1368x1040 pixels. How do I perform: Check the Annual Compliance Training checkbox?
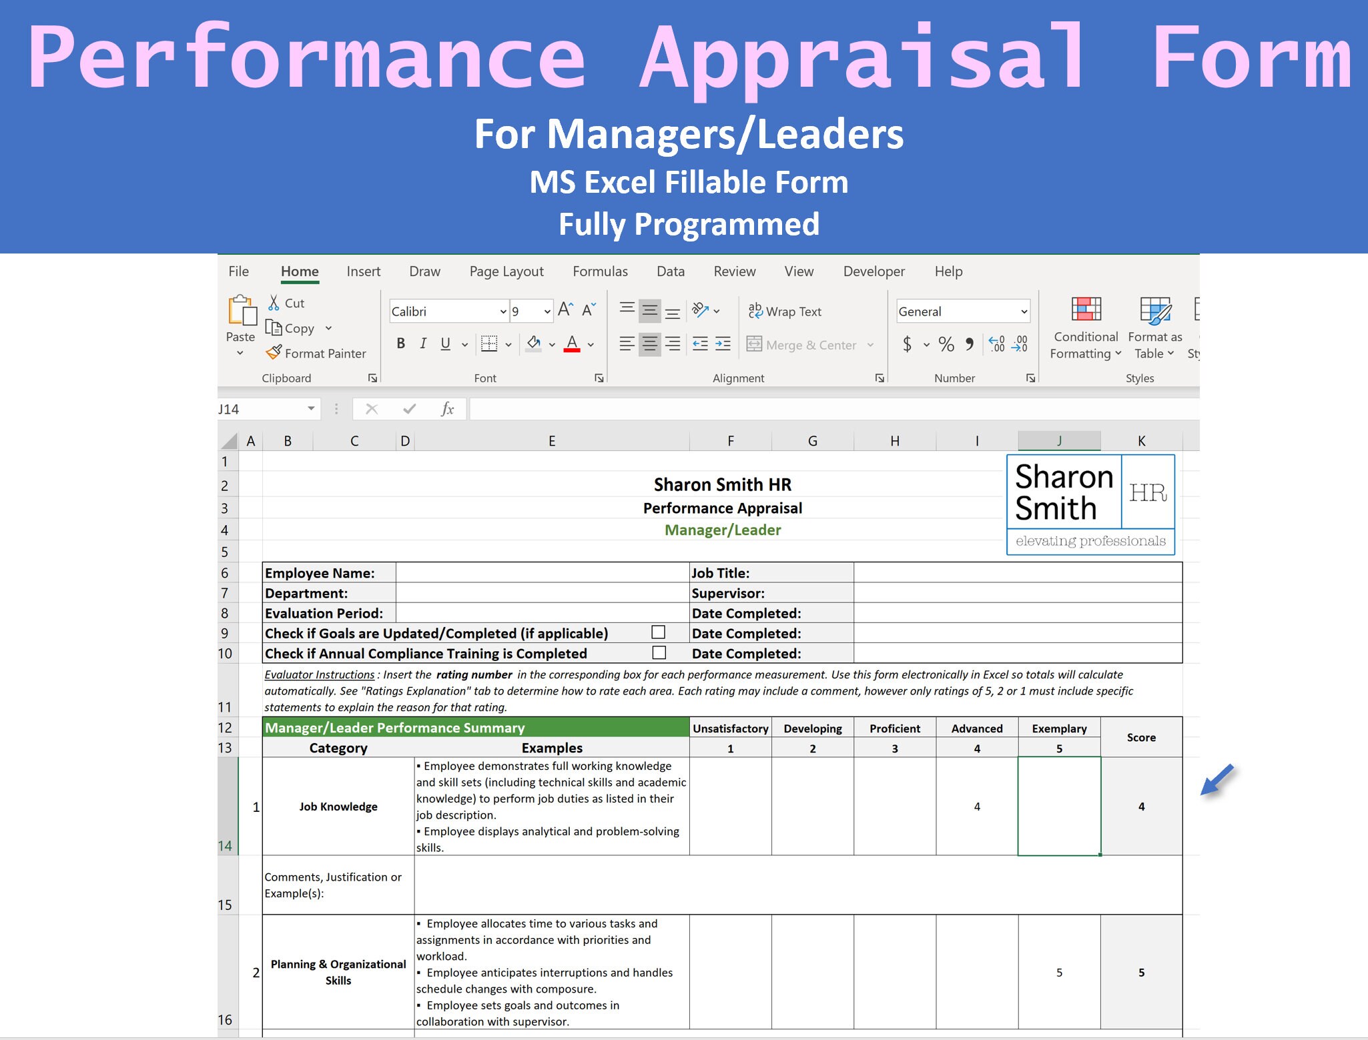click(658, 653)
